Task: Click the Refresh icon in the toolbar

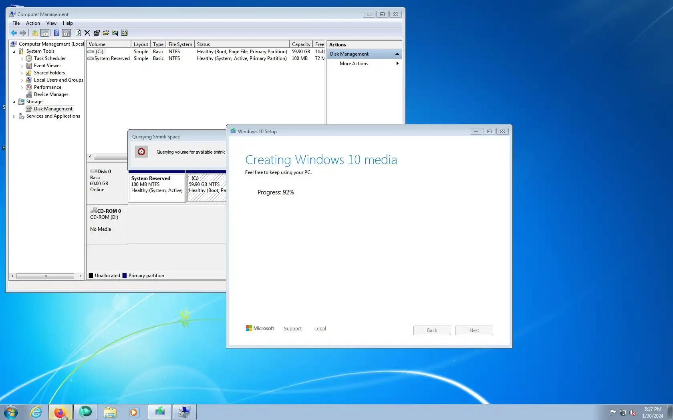Action: 78,33
